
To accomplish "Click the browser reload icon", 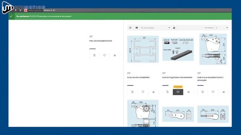I will pos(20,10).
